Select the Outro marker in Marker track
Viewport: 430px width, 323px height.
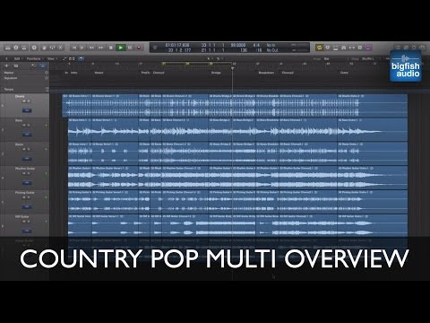[x=344, y=73]
